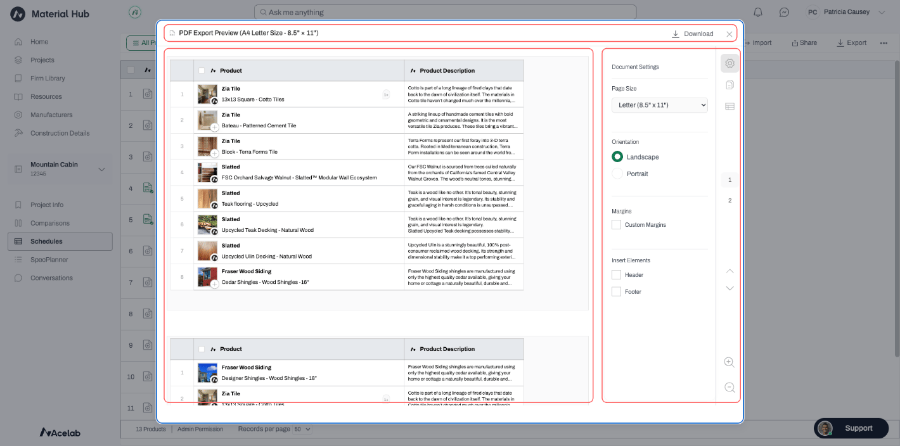This screenshot has width=900, height=446.
Task: Open the document settings gear icon
Action: 730,63
